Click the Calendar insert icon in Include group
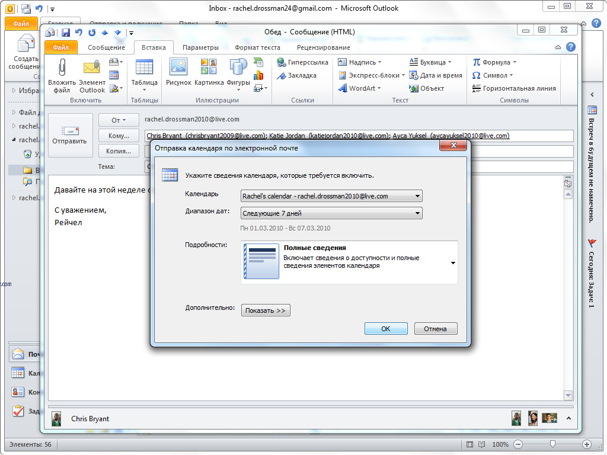This screenshot has width=607, height=455. [x=114, y=75]
